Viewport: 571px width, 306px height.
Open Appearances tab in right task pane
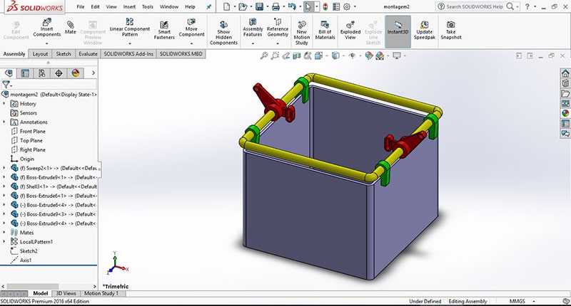tap(565, 113)
